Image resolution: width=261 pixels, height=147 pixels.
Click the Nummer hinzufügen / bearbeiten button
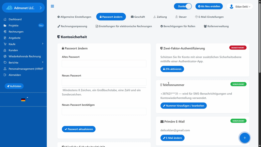click(183, 106)
